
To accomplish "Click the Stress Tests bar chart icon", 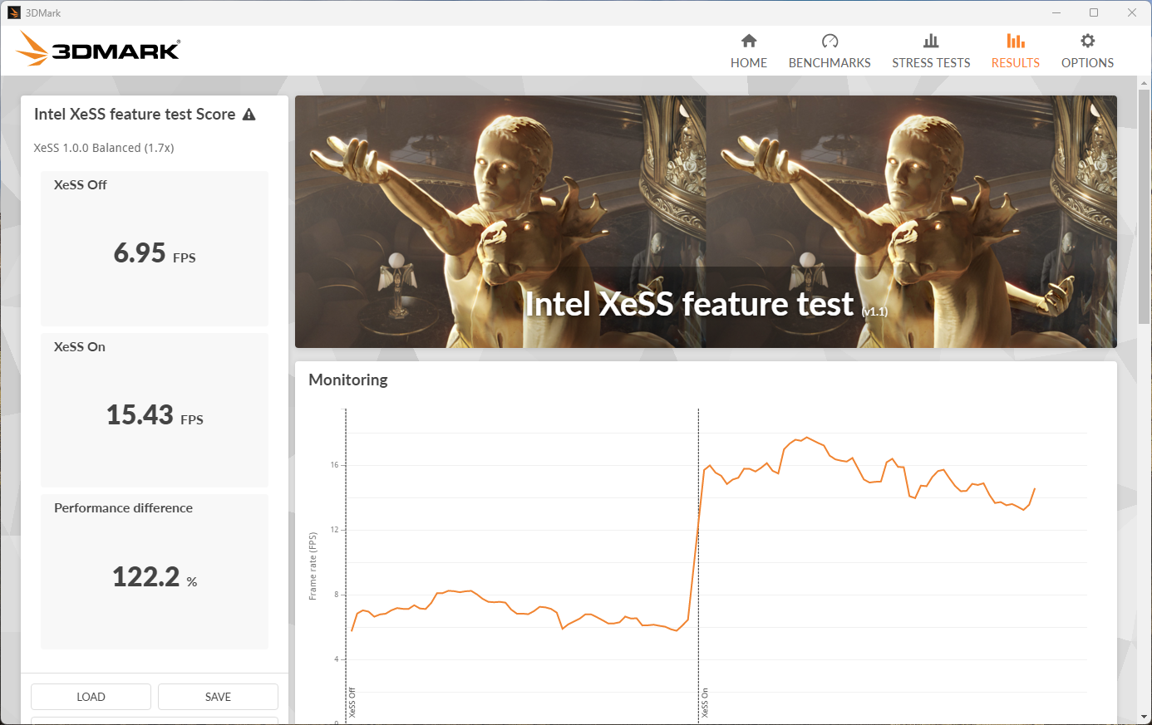I will click(931, 41).
